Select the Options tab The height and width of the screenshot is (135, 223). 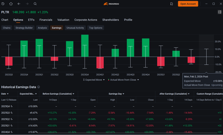click(x=18, y=20)
